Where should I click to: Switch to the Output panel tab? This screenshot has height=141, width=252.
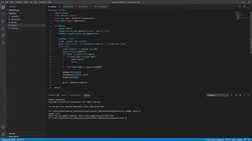[x=64, y=95]
